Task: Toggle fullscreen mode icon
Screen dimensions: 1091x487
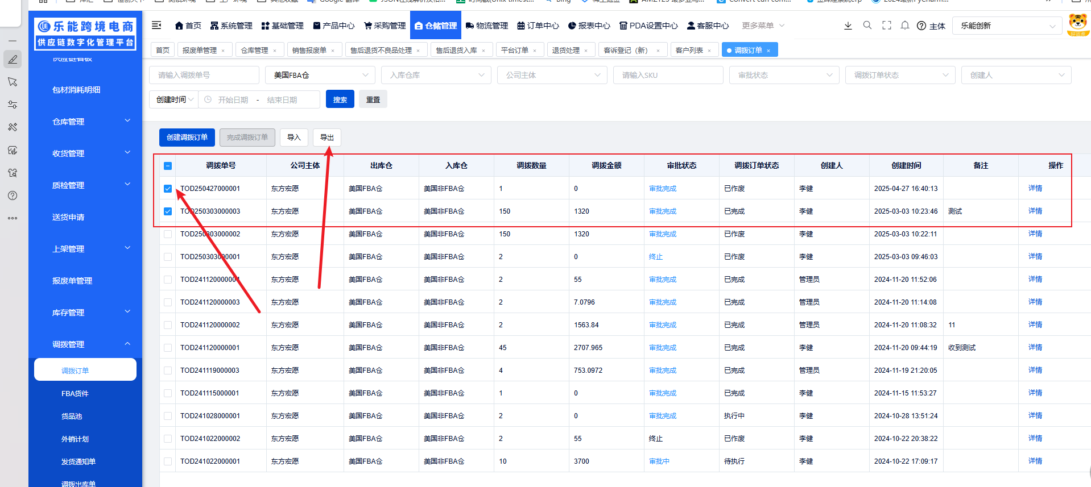Action: pos(886,26)
